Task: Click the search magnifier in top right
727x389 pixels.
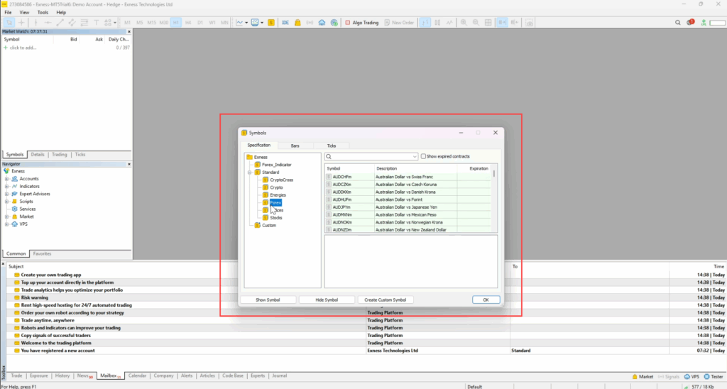Action: point(678,23)
